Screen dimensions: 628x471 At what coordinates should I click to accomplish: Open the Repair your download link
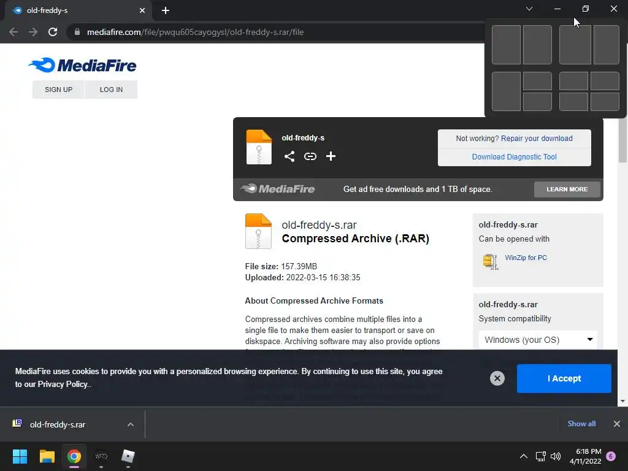537,138
